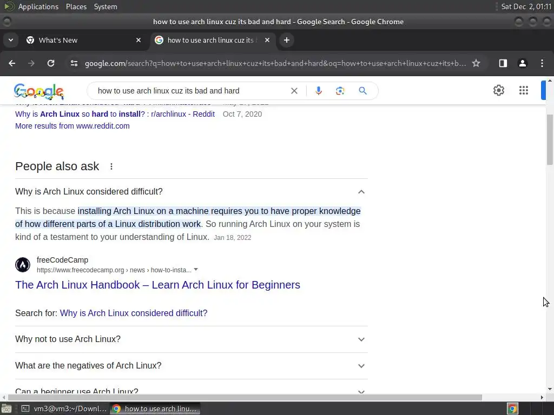
Task: Click Chrome icon in bottom-right tray
Action: click(x=512, y=409)
